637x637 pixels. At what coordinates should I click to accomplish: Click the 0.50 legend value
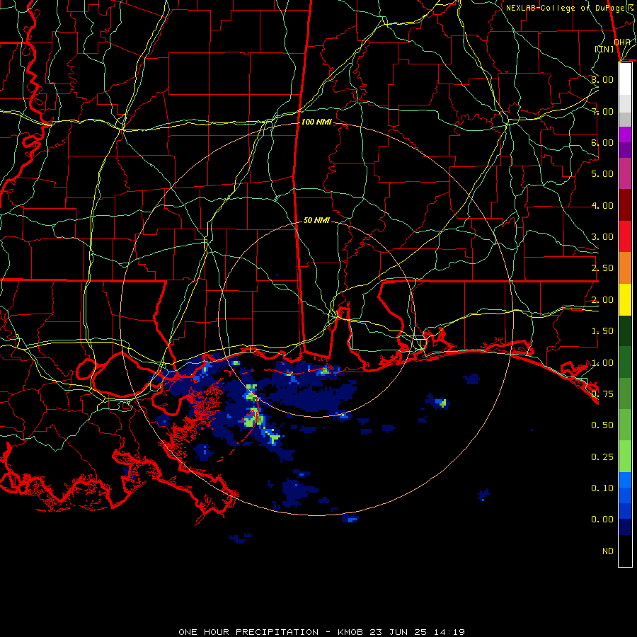pos(602,425)
